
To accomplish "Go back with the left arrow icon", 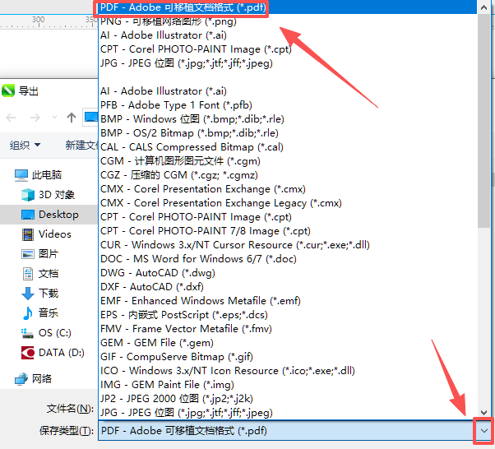I will coord(11,118).
